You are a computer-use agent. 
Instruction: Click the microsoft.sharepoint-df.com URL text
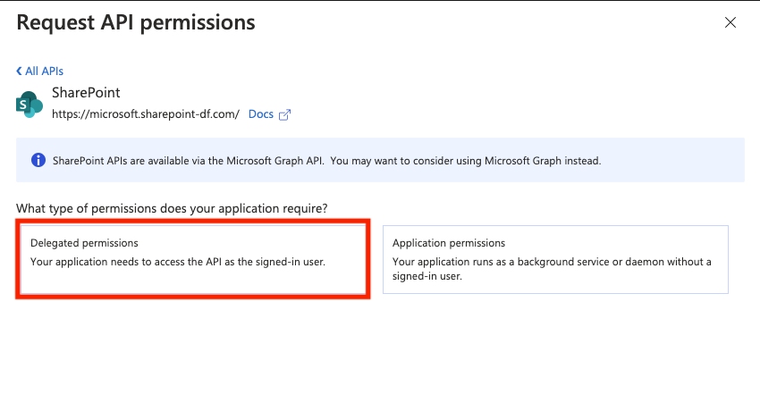tap(145, 114)
